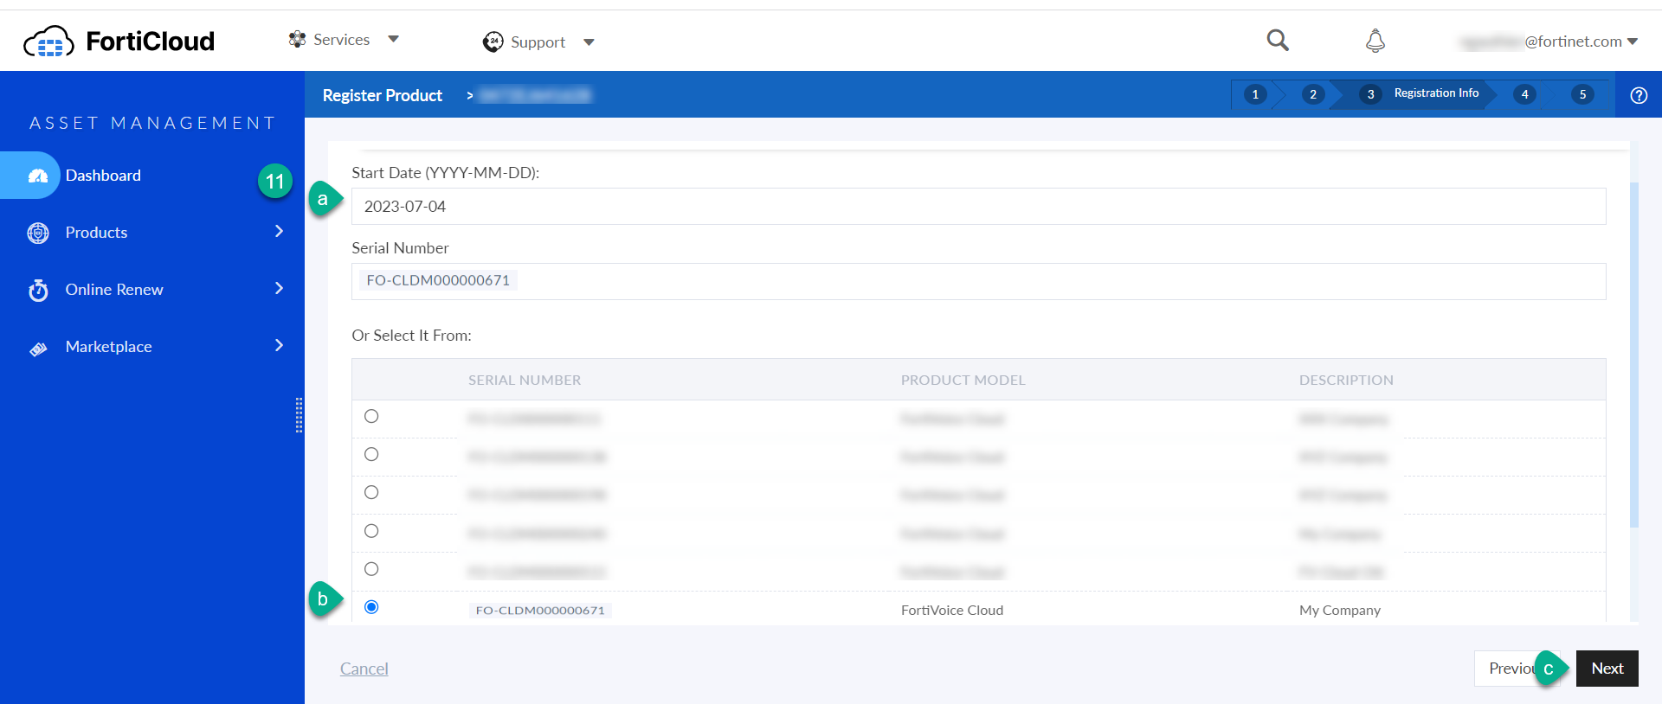Click the FortiCloud cloud logo icon
Viewport: 1662px width, 704px height.
click(x=49, y=41)
